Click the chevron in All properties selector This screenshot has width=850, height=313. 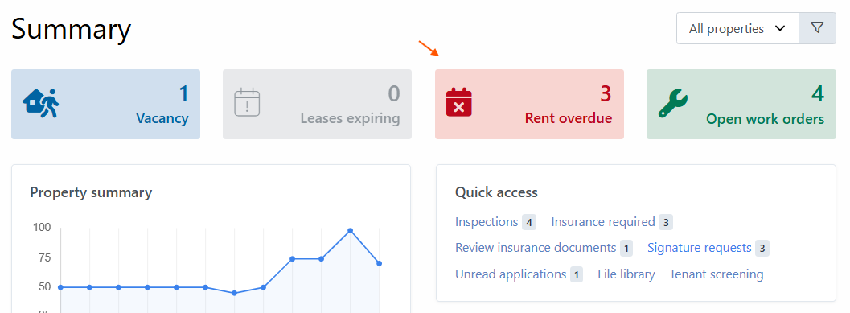click(780, 28)
